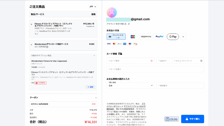This screenshot has width=224, height=126.
Task: Open the JPY currency dropdown
Action: (93, 6)
